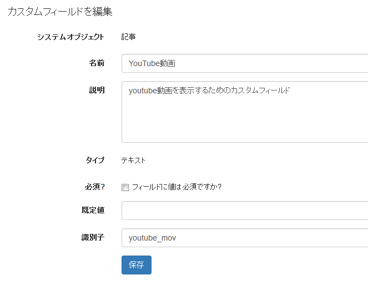Click the YouTube動画 text in name field
The width and height of the screenshot is (368, 295).
152,63
